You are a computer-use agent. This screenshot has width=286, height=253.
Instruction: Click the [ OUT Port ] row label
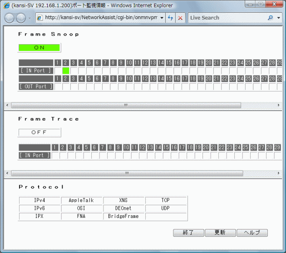[x=36, y=86]
